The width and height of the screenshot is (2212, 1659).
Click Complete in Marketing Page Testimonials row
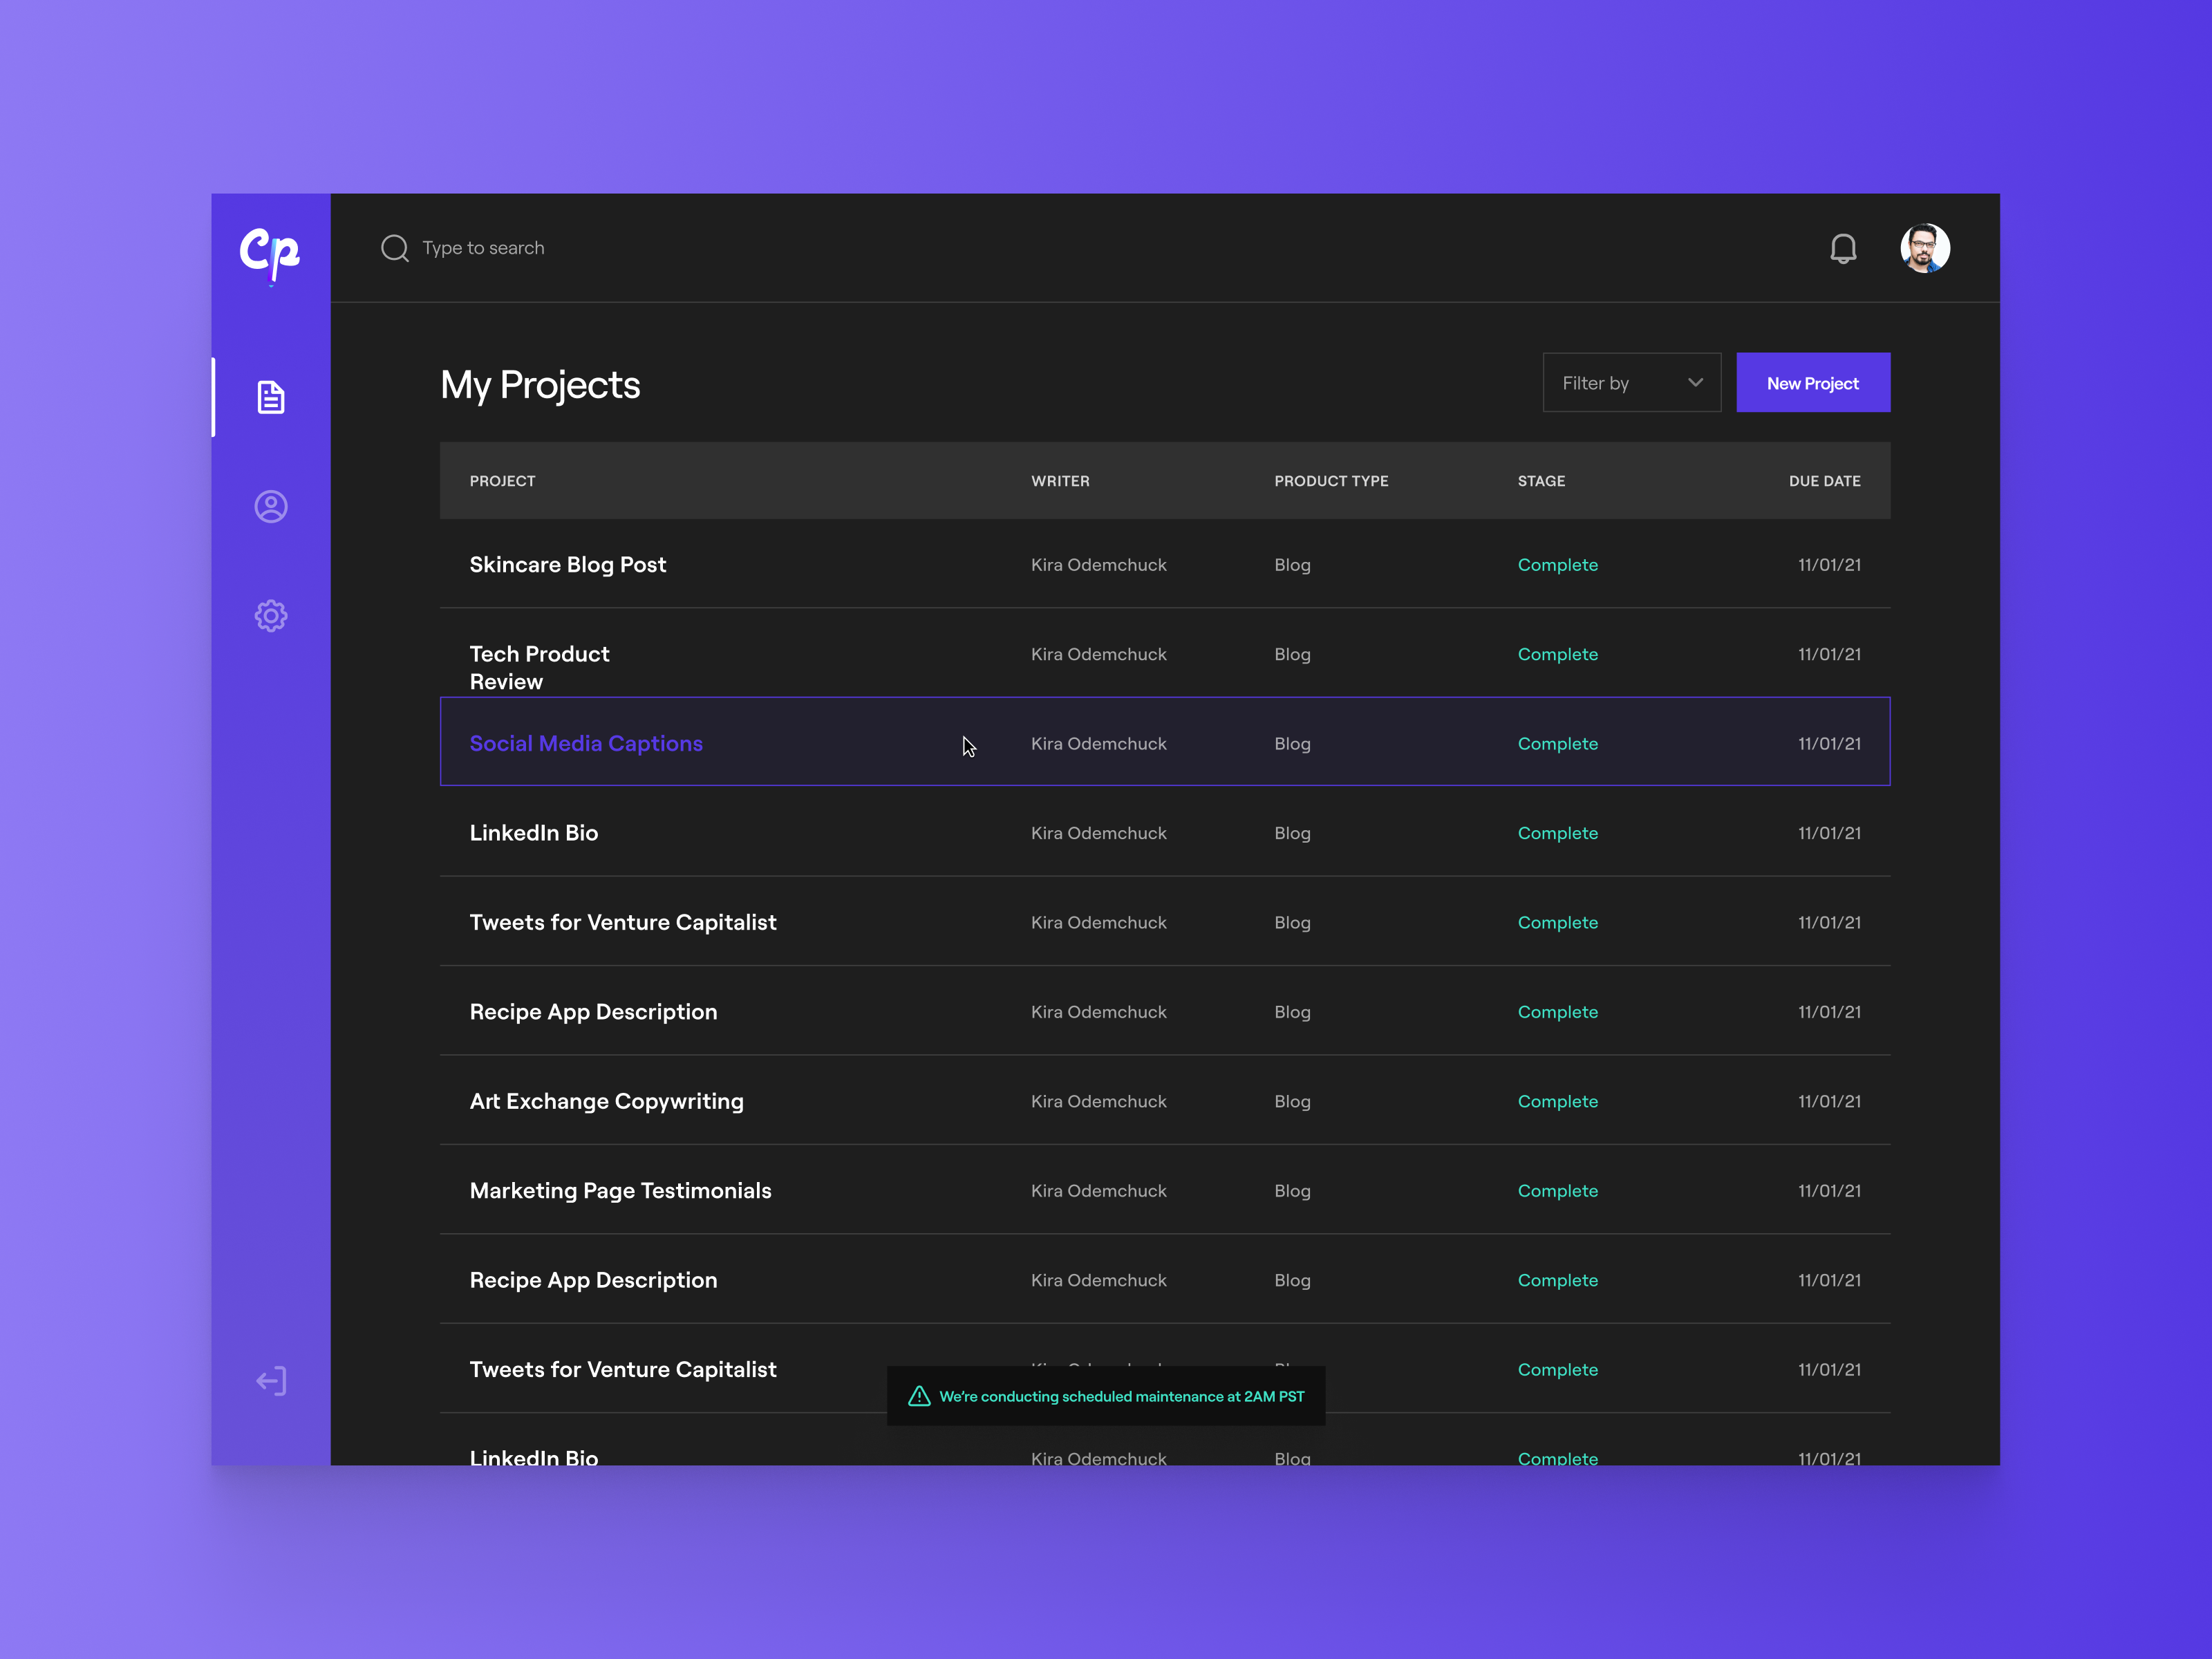point(1558,1190)
